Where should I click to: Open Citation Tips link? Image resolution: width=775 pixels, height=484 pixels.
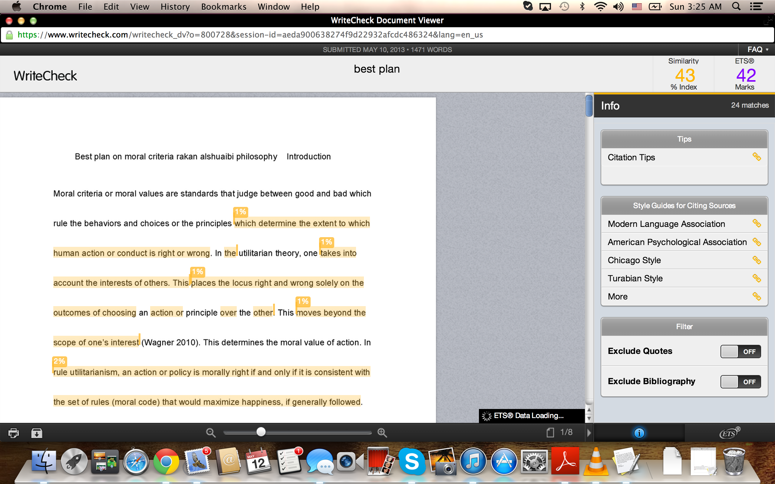click(x=684, y=157)
